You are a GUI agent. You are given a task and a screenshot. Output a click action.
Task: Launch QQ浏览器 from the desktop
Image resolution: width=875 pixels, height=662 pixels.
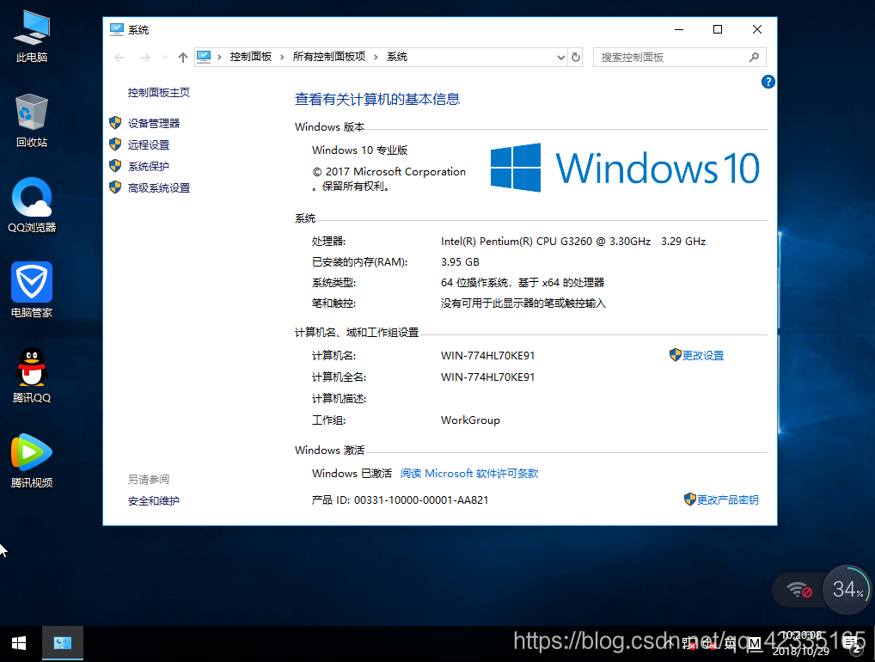(32, 205)
